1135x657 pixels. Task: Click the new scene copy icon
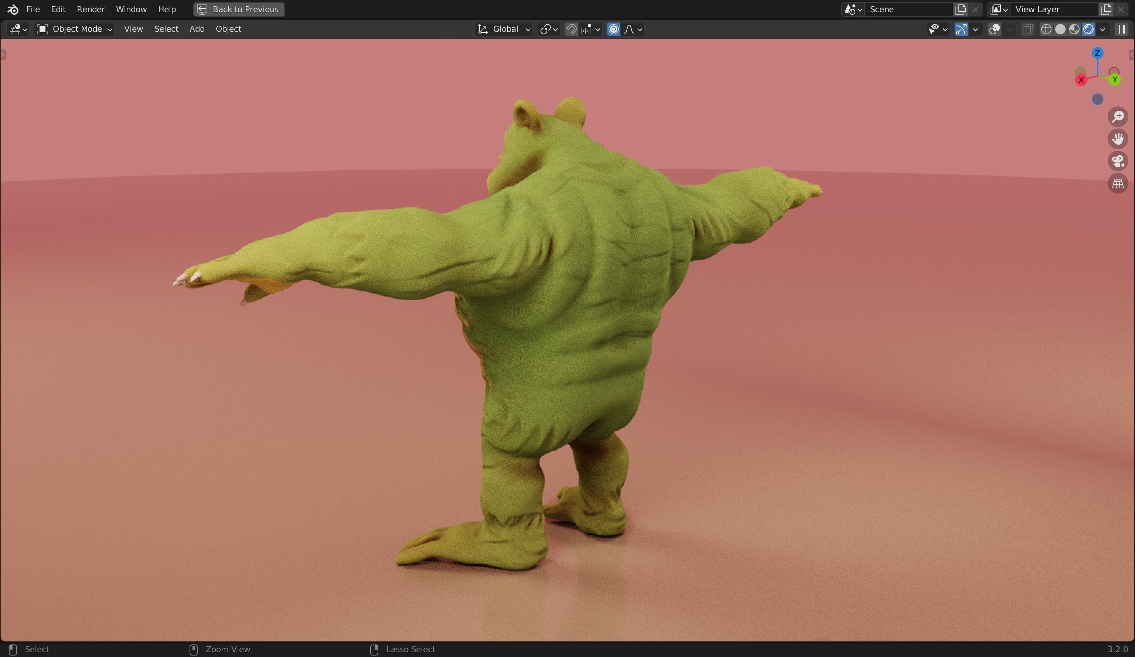tap(960, 10)
